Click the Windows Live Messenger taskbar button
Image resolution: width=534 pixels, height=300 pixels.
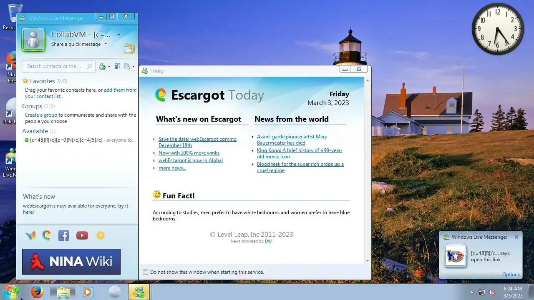(x=139, y=292)
